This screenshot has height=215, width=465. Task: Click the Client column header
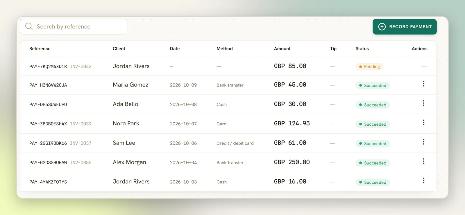pyautogui.click(x=119, y=49)
